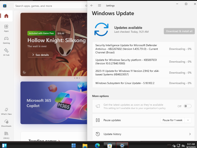Image resolution: width=197 pixels, height=148 pixels.
Task: Click the network icon in system tray
Action: tap(178, 146)
